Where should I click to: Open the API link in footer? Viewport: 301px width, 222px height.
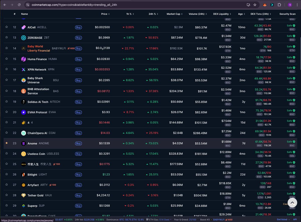click(x=295, y=219)
